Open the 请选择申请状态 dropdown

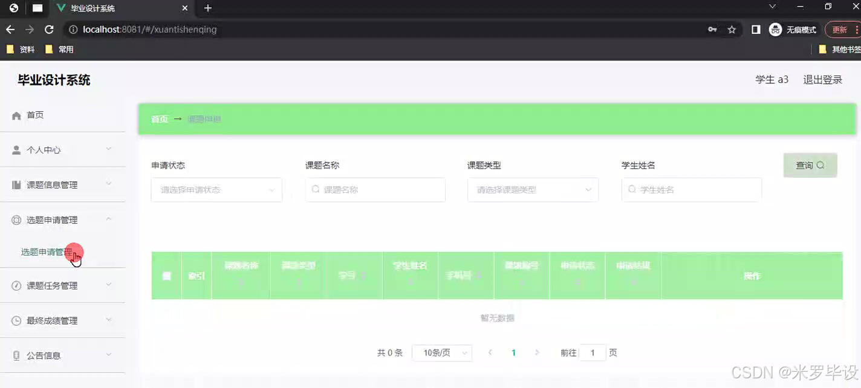(216, 189)
